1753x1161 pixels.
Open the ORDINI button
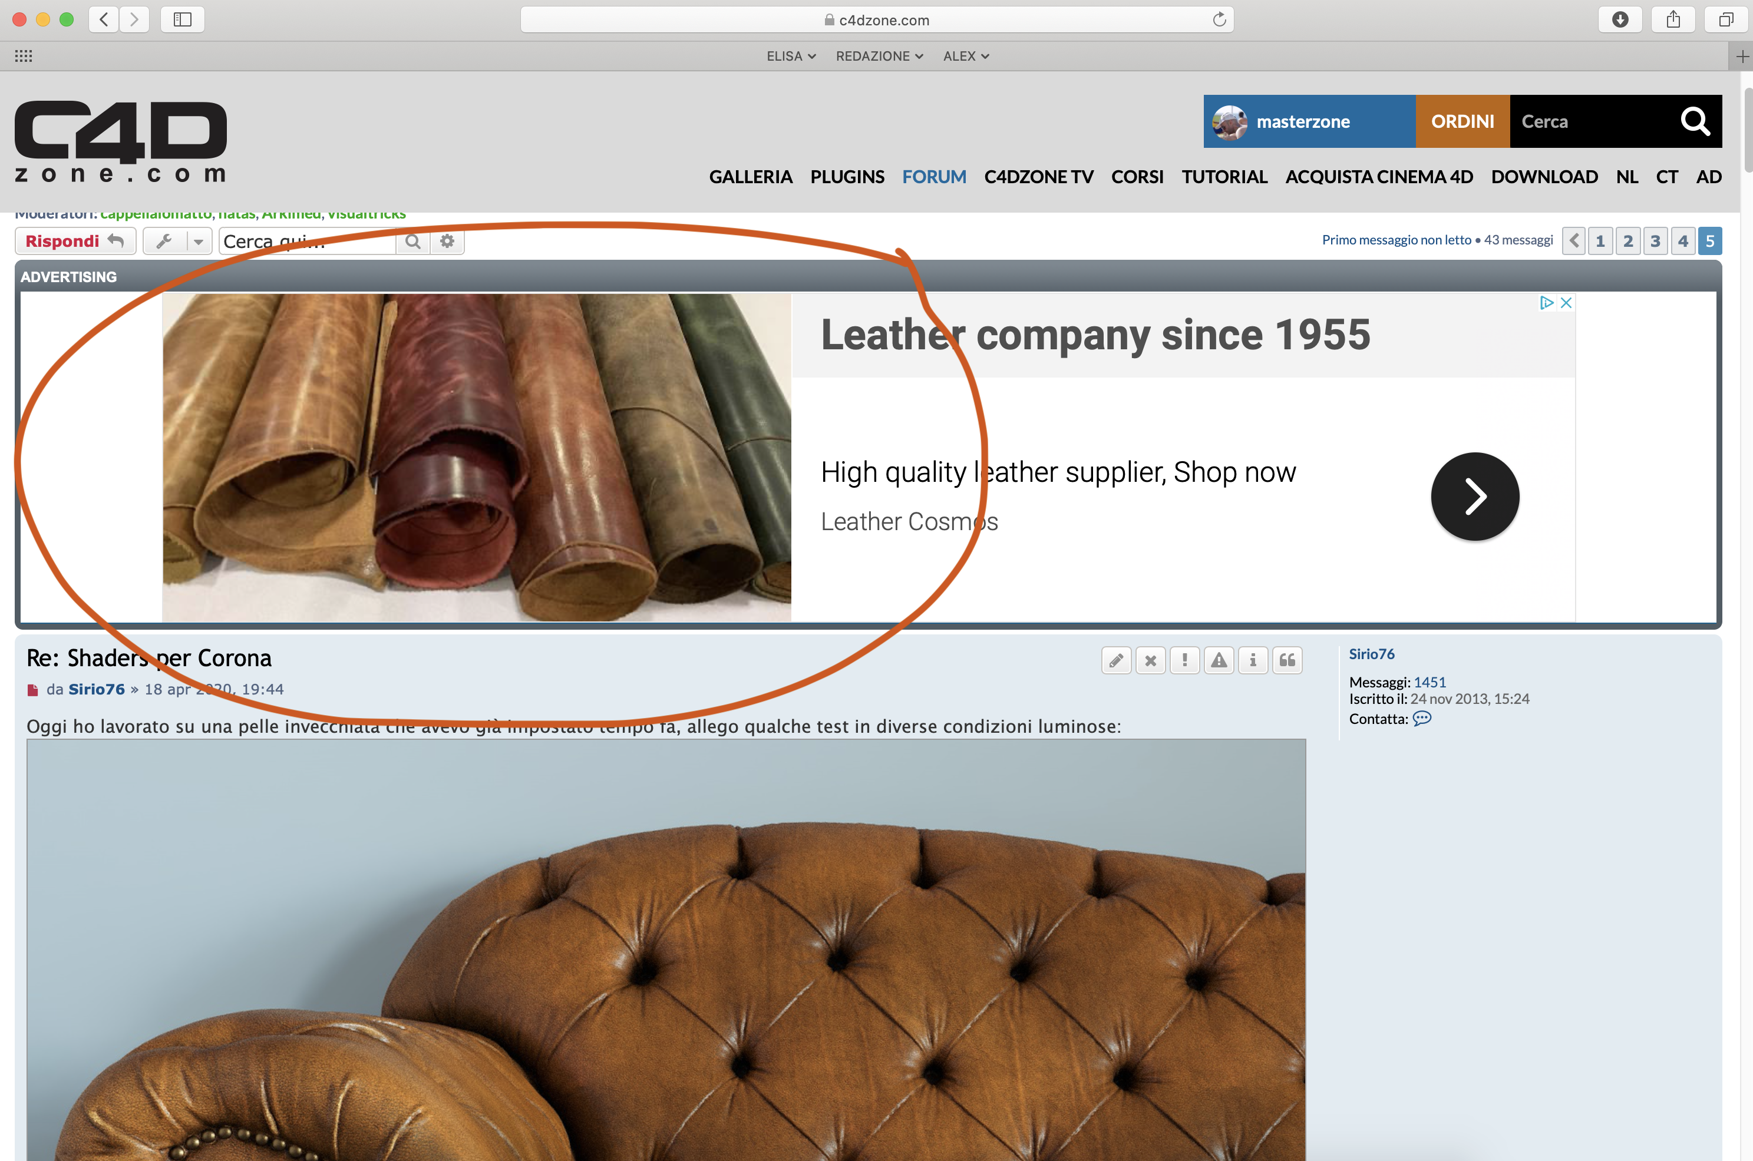pyautogui.click(x=1462, y=121)
